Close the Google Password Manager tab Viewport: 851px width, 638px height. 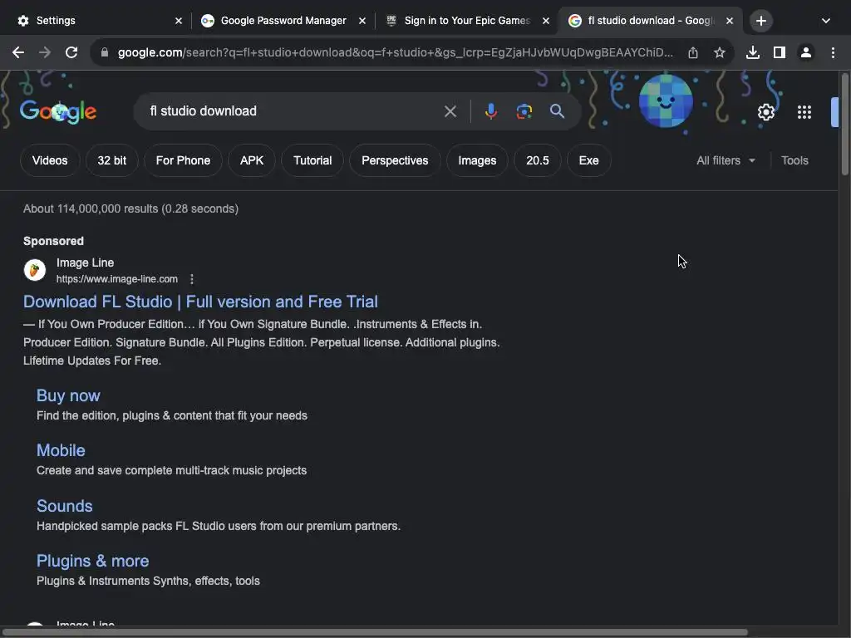[x=362, y=21]
